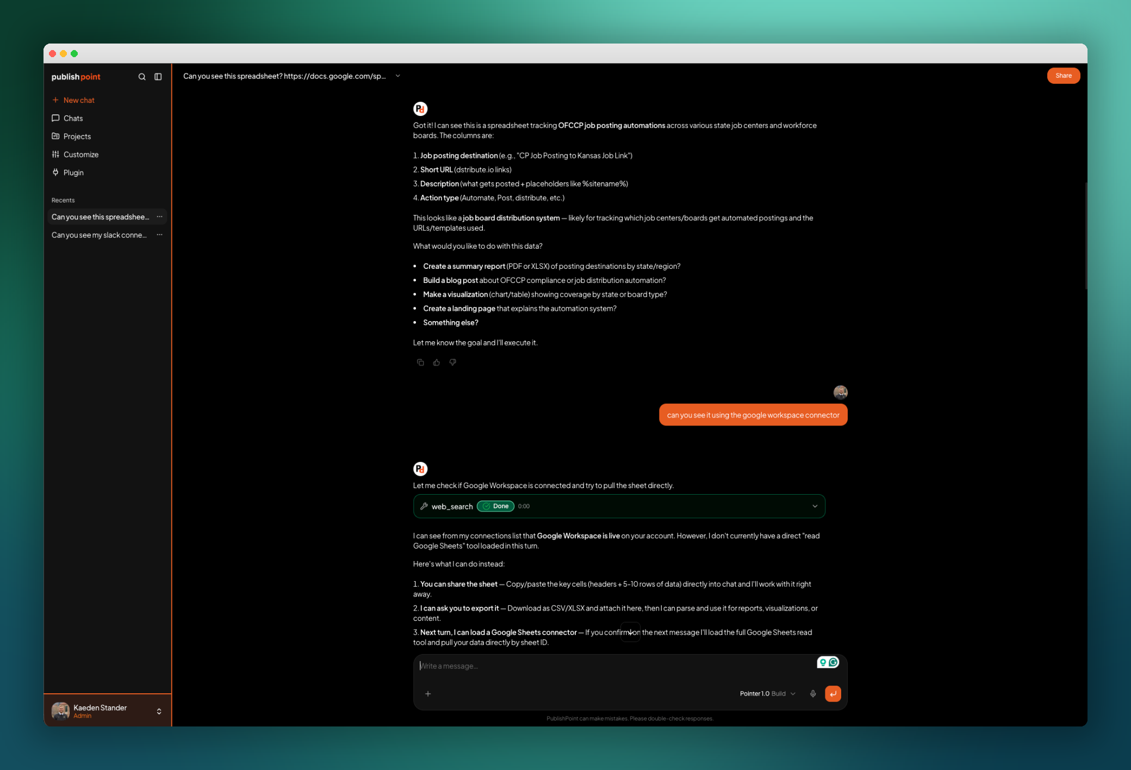Focus the Write a message field

point(614,666)
